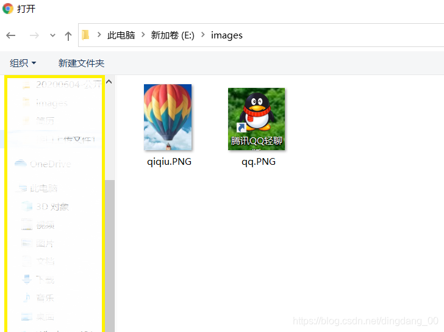444x332 pixels.
Task: Select 音乐 folder in the sidebar
Action: (38, 298)
